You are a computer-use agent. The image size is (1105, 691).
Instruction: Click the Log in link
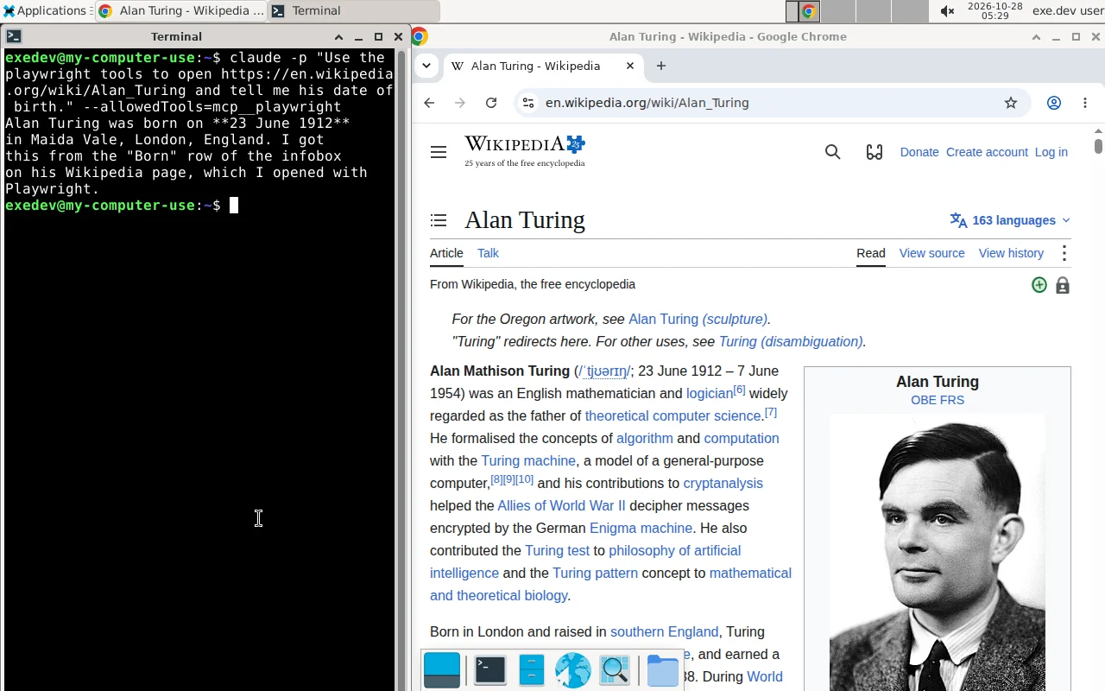[x=1051, y=152]
